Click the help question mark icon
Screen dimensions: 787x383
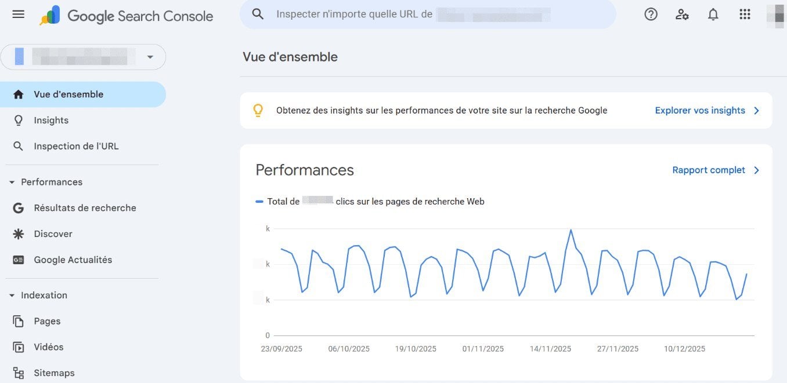pos(651,14)
